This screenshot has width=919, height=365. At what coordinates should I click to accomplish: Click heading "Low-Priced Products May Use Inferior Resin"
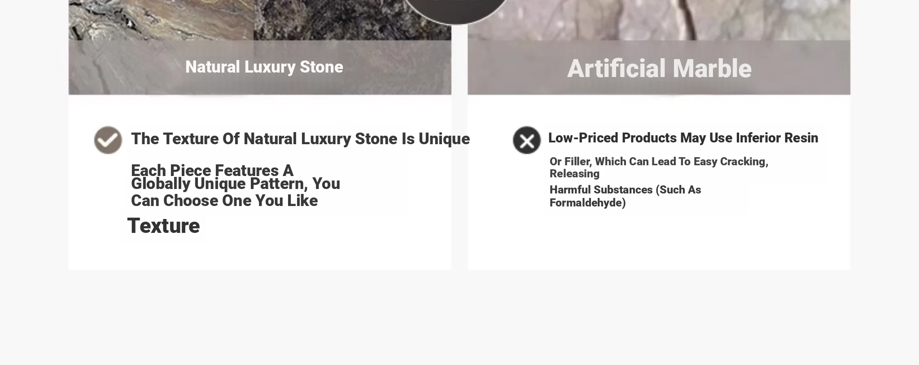pos(683,138)
